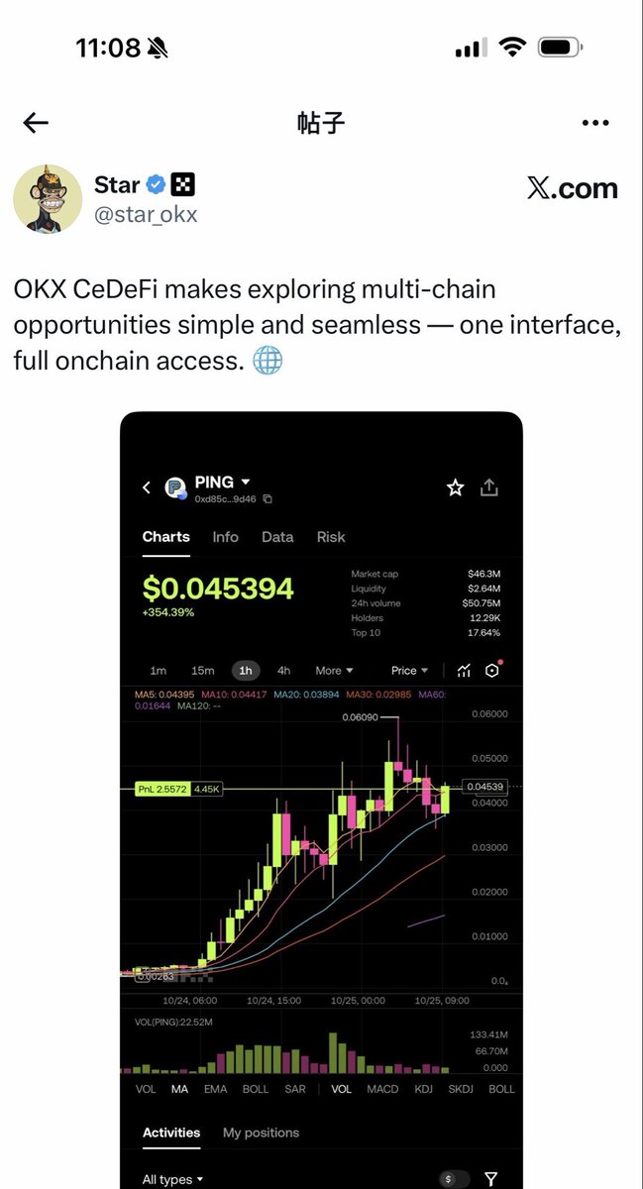Open the three-dots post options menu
Screen dimensions: 643x1189
tap(595, 123)
